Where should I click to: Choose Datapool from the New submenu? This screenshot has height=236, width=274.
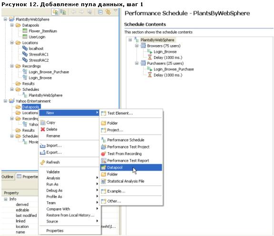[131, 167]
